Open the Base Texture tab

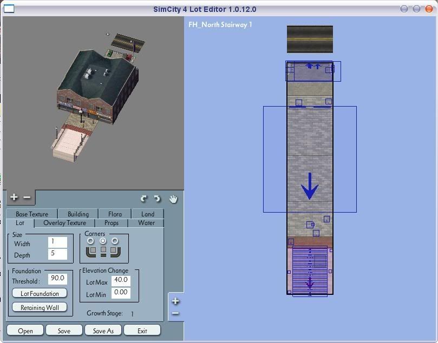tap(32, 214)
